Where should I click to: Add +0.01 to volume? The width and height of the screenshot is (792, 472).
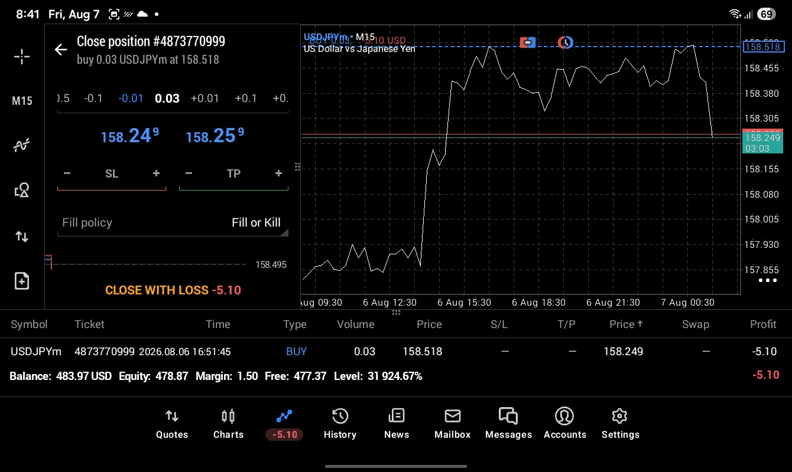(205, 99)
